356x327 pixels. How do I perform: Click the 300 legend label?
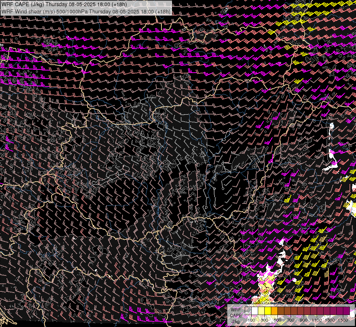[x=264, y=320]
